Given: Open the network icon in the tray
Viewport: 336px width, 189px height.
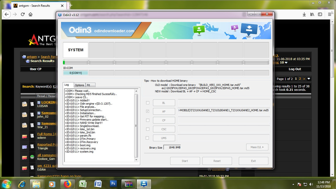Looking at the screenshot, I should (x=305, y=184).
